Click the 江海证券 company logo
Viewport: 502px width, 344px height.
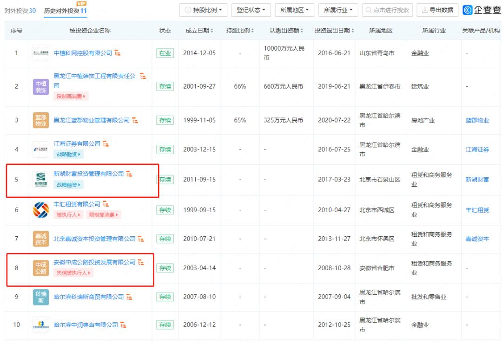41,149
